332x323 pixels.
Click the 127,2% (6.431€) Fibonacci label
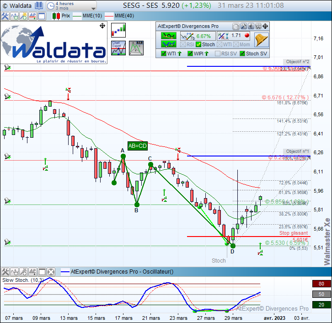point(292,134)
